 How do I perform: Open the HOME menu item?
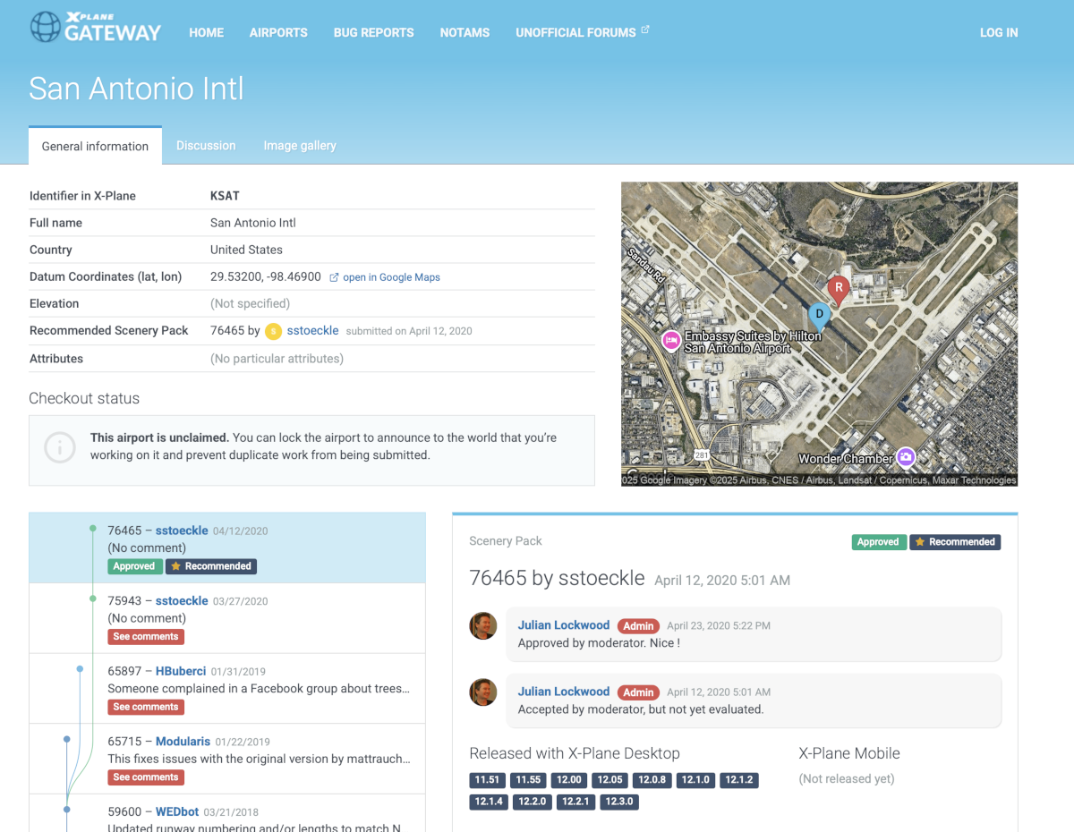206,32
